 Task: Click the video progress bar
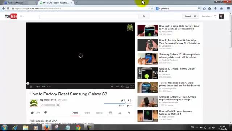80,83
